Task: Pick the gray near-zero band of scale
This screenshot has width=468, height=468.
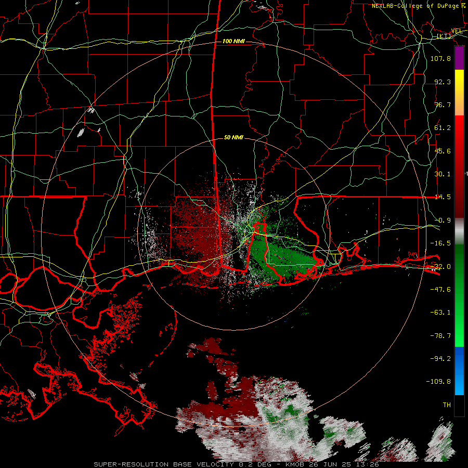Action: point(459,231)
